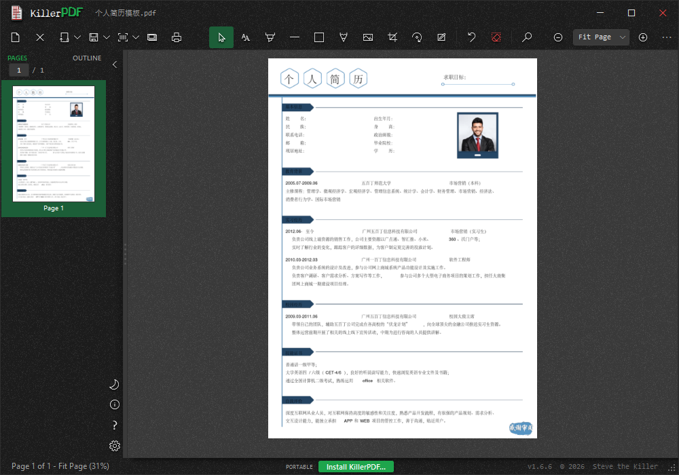Switch to the OUTLINE tab
This screenshot has width=679, height=475.
click(x=87, y=58)
